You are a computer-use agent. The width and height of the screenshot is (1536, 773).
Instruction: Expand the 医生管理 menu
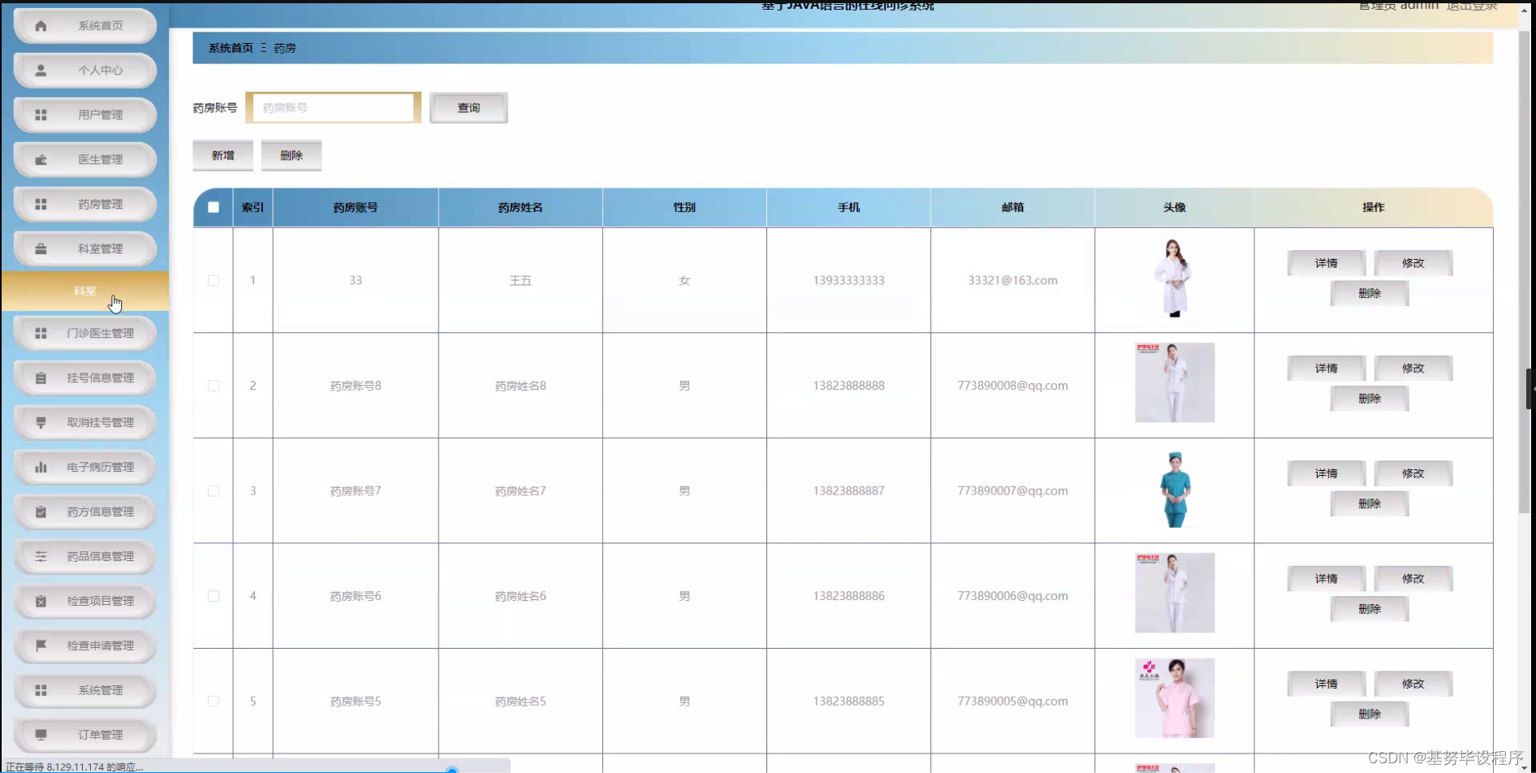(85, 160)
